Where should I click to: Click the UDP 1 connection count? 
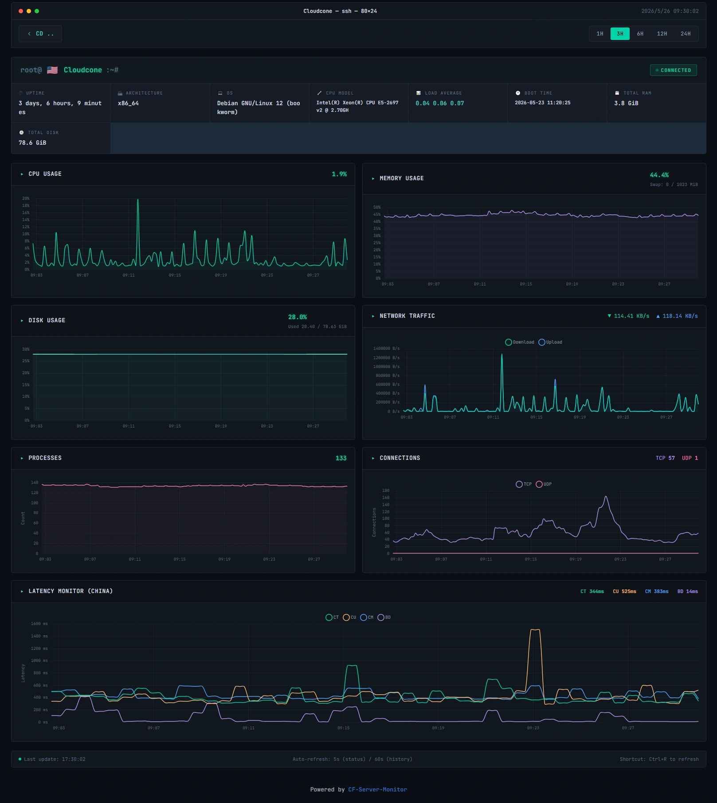[690, 458]
